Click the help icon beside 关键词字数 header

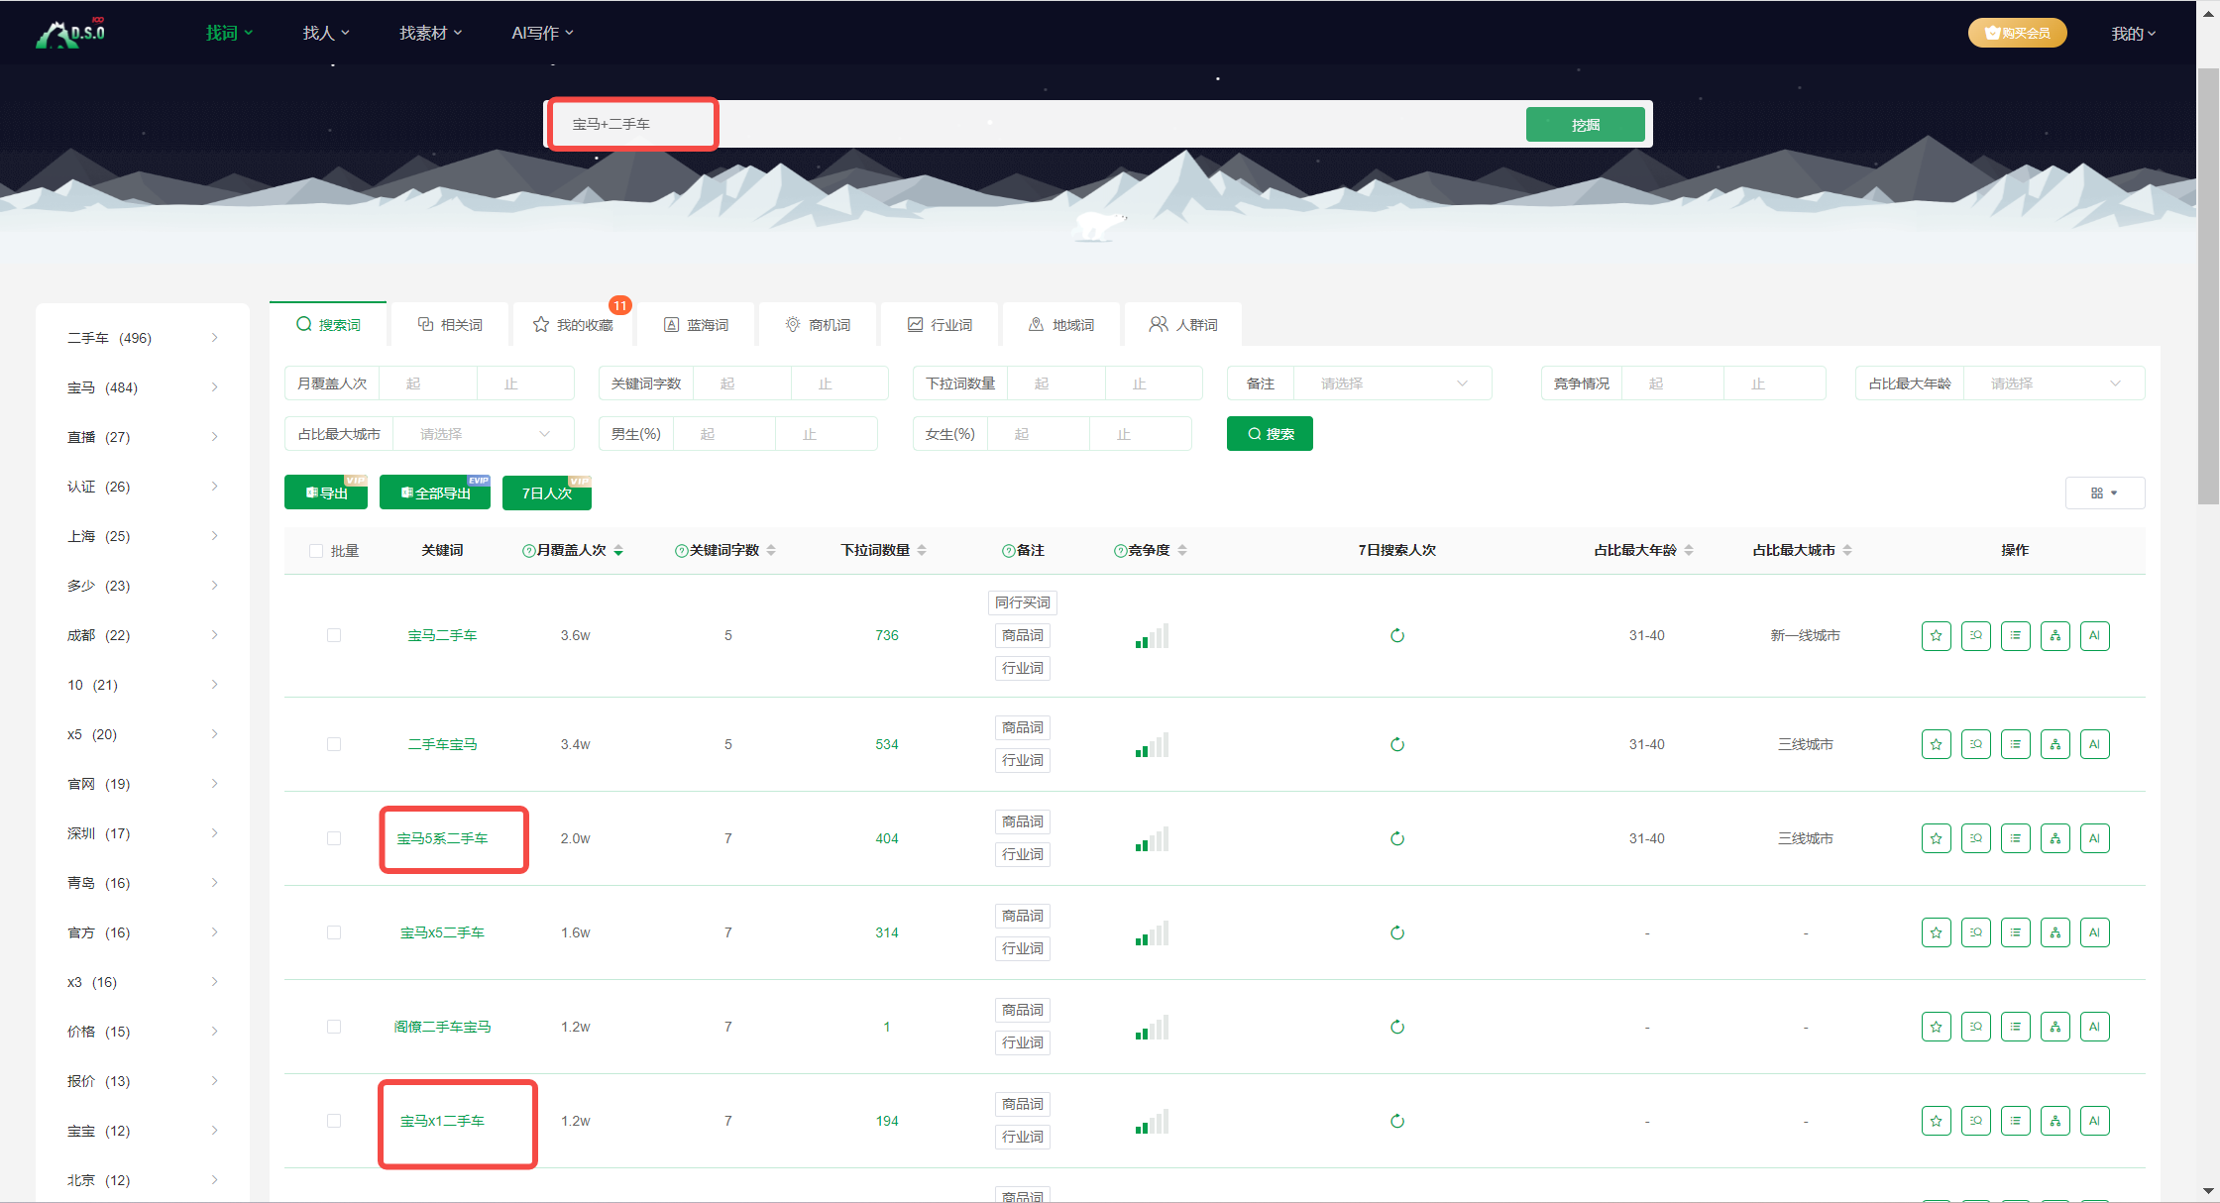point(681,551)
